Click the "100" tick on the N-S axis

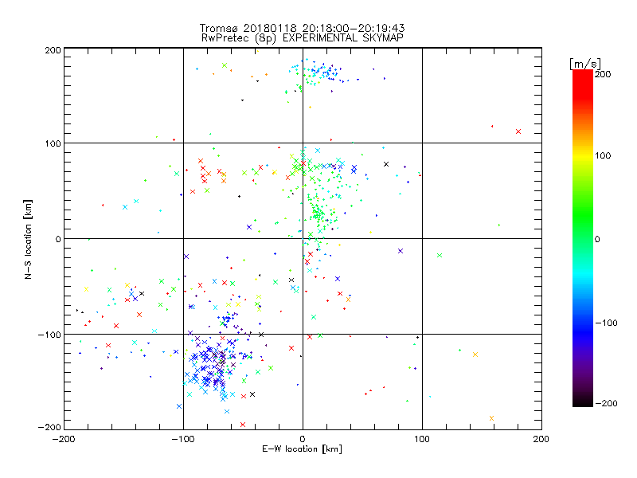(53, 143)
